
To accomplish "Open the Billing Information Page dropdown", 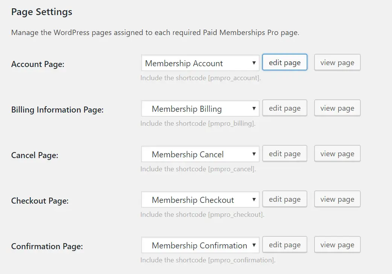I will 200,108.
